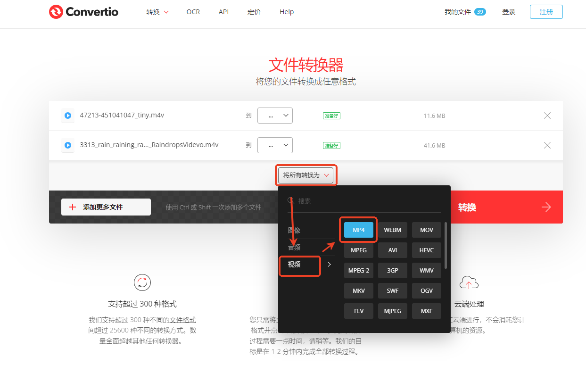This screenshot has height=365, width=586.
Task: Open the 将所有转换为 dropdown
Action: [x=305, y=175]
